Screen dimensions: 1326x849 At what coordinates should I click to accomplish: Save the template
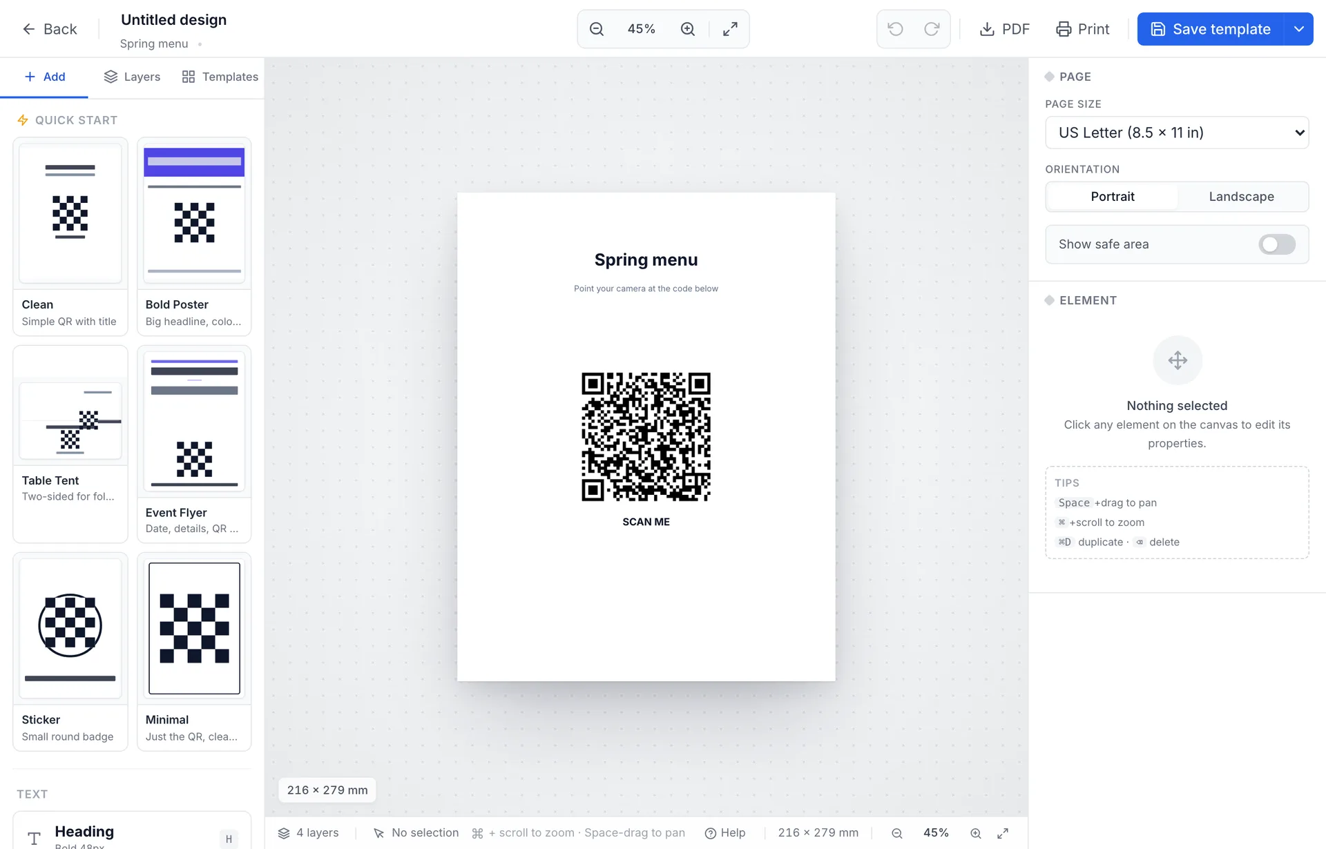click(1211, 29)
